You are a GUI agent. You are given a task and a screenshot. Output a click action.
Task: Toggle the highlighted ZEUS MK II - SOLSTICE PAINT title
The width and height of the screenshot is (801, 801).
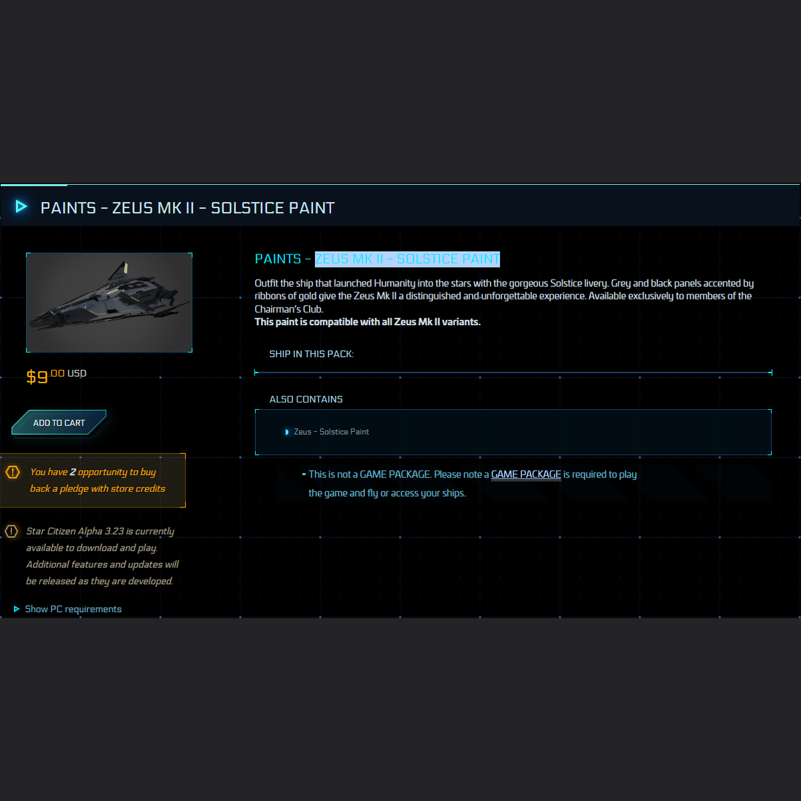[x=407, y=259]
